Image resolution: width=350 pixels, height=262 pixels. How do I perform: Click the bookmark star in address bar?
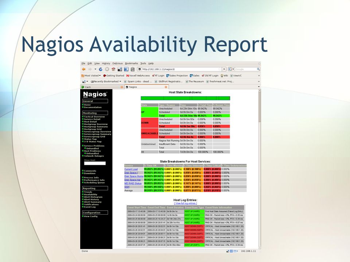(220, 69)
